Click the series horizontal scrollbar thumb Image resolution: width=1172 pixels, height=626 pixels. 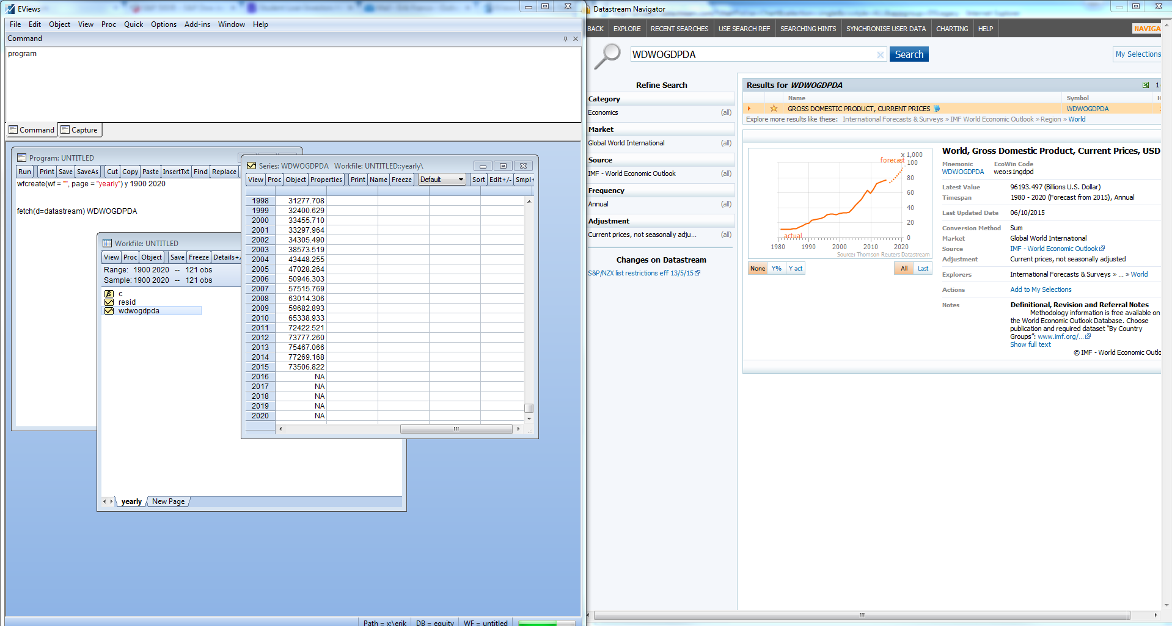tap(456, 429)
